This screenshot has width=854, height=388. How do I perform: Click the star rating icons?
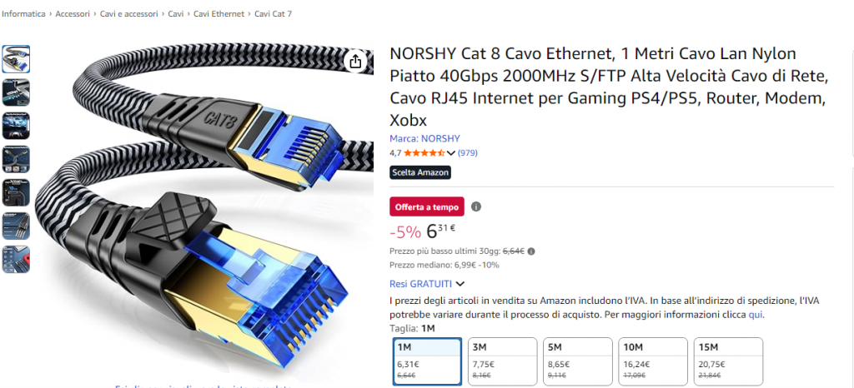point(424,153)
